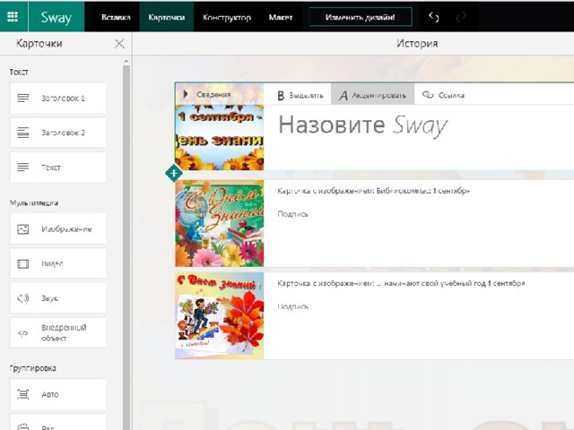This screenshot has height=430, width=574.
Task: Add a Текст card
Action: (x=58, y=168)
